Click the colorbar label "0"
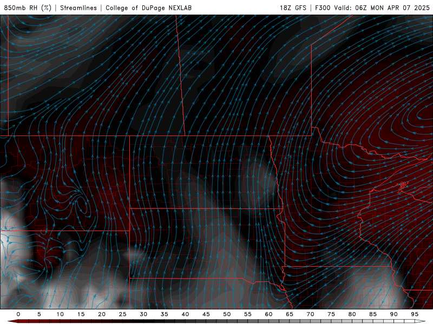Screen dimensions: 433x324 [18, 314]
